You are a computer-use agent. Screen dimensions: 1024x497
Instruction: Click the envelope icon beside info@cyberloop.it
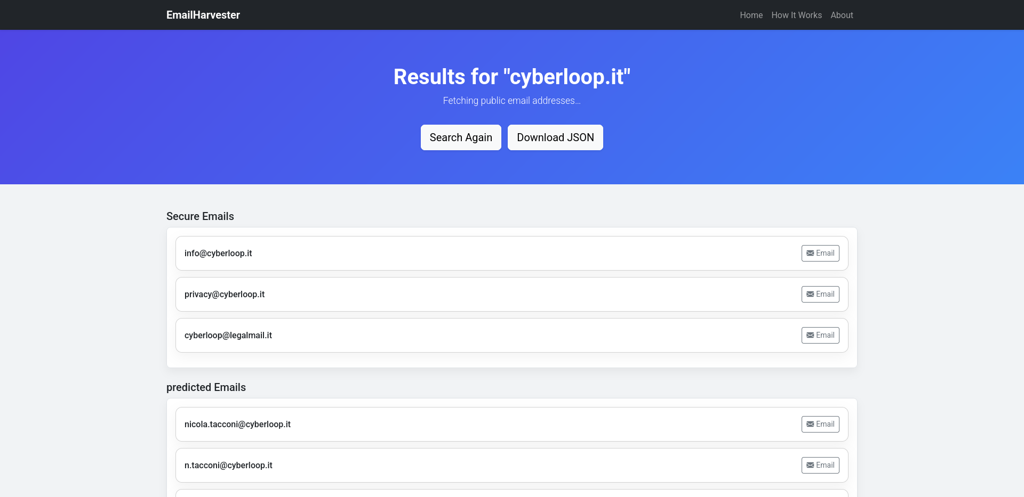point(809,253)
